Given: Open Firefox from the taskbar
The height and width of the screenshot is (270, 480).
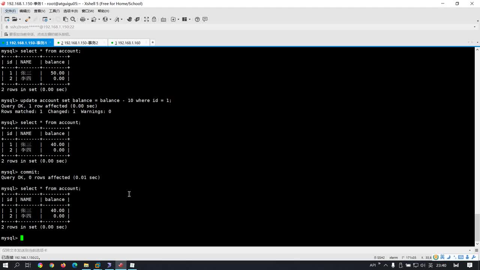Looking at the screenshot, I should point(63,265).
